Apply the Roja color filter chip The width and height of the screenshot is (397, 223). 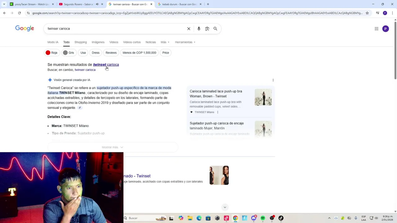click(x=51, y=53)
